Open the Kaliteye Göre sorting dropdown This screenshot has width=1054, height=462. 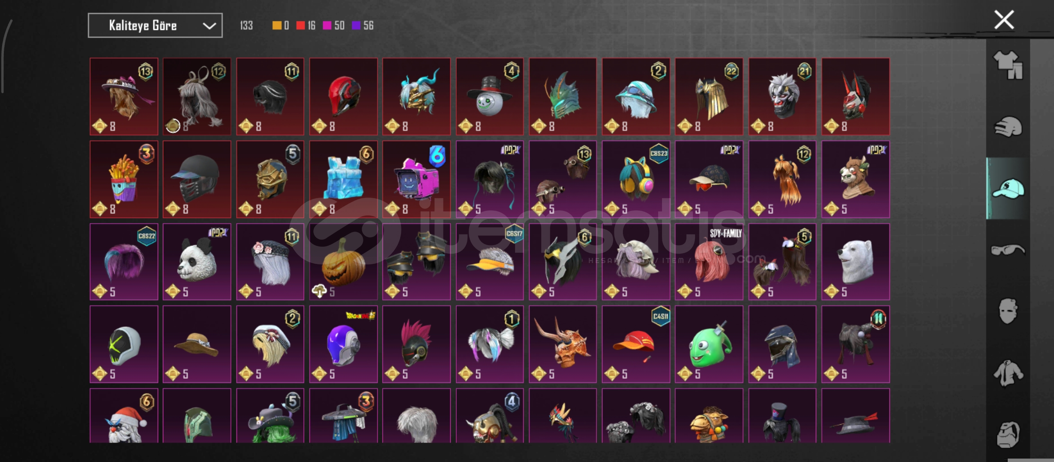point(155,25)
